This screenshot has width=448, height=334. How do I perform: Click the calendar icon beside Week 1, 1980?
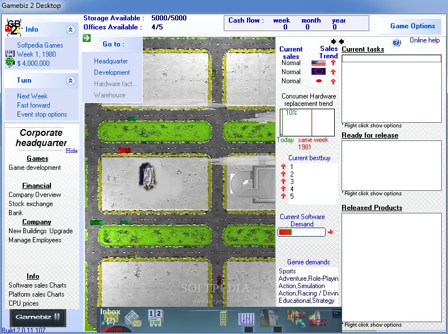pyautogui.click(x=10, y=54)
